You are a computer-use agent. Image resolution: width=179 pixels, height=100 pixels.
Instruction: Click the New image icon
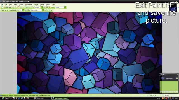[2, 7]
